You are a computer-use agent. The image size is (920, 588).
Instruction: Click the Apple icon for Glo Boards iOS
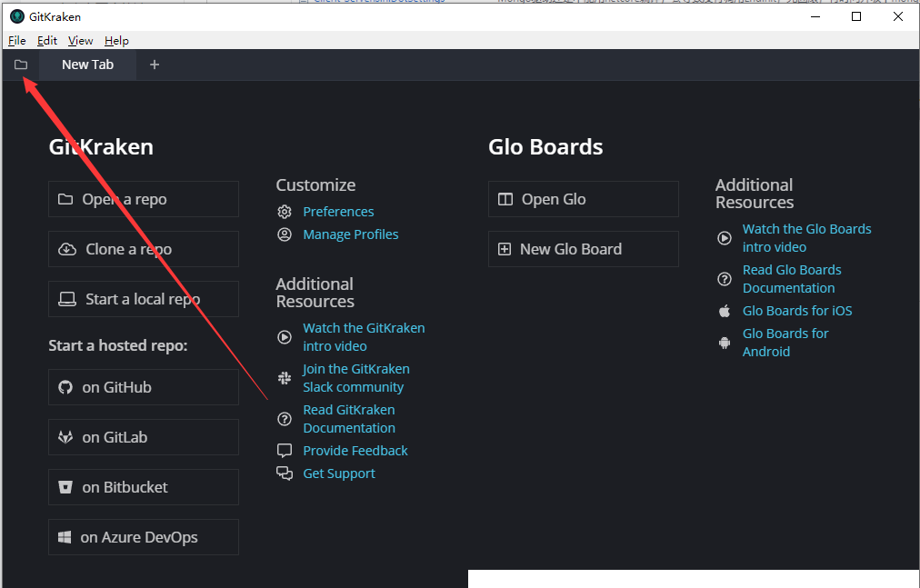tap(724, 310)
